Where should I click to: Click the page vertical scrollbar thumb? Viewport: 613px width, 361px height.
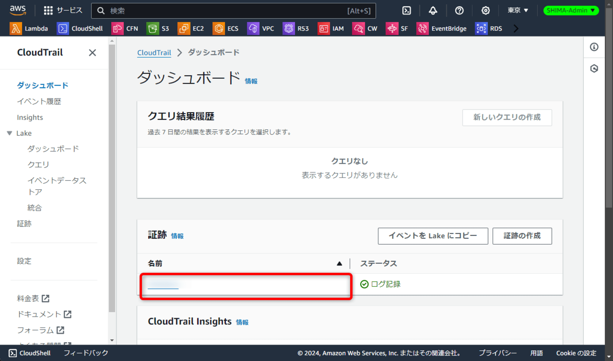(x=609, y=107)
